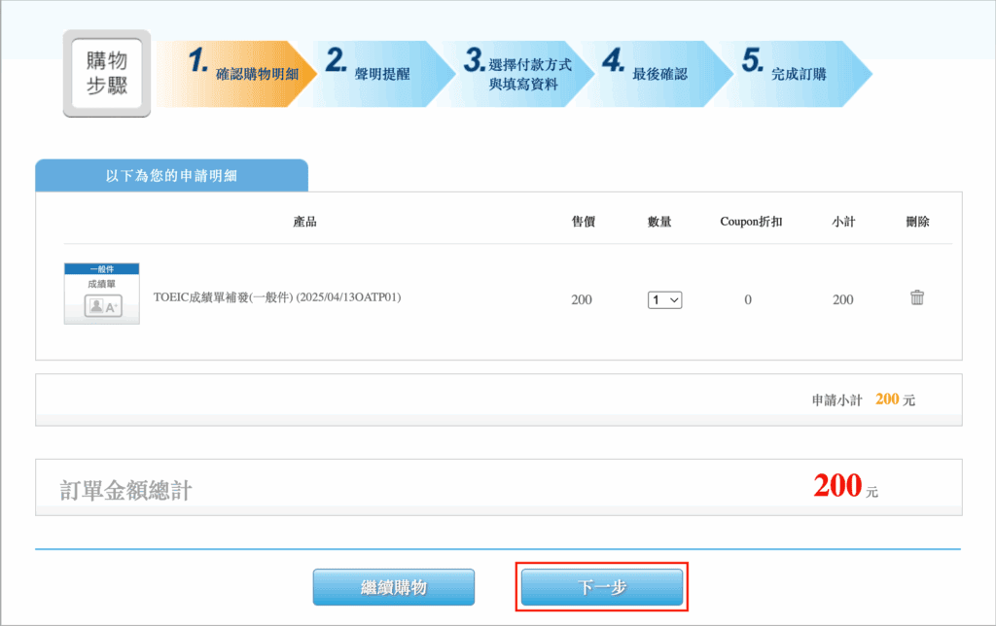Click the red 200 order total amount
996x626 pixels.
[837, 486]
